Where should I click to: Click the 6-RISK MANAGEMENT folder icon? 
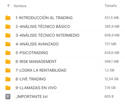pos(8,62)
